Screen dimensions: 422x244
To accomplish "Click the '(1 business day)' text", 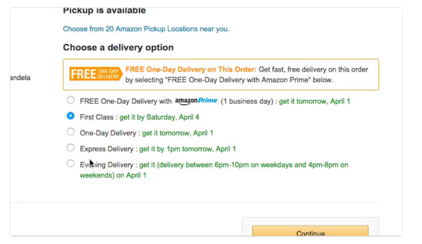I will coord(247,101).
